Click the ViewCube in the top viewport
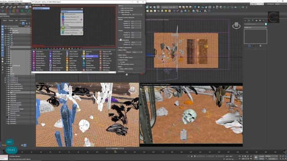Image resolution: width=287 pixels, height=161 pixels. 236,25
